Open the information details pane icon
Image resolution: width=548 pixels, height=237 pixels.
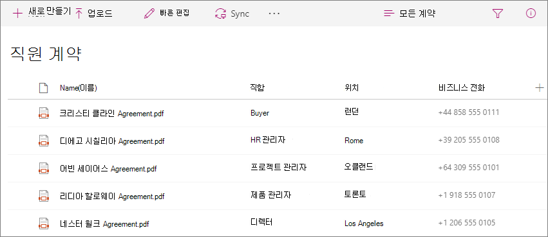tap(531, 13)
